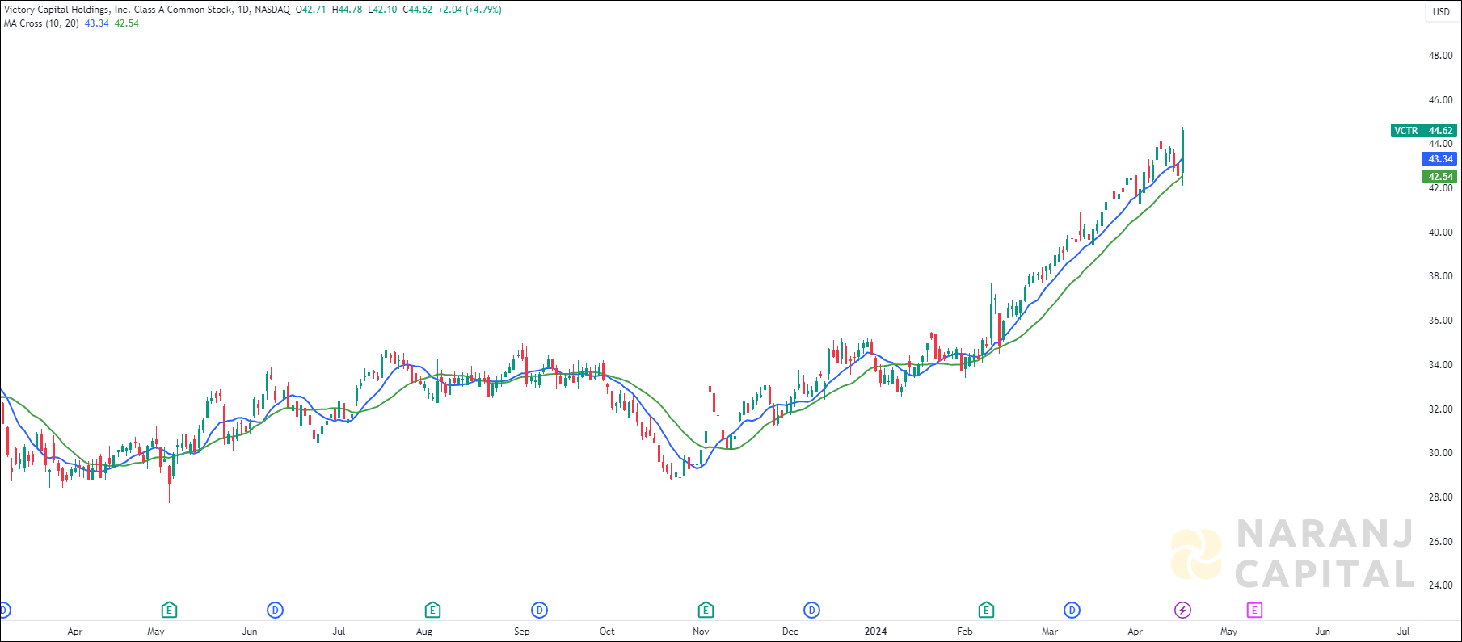Screen dimensions: 1462x642
Task: Open the dividend marker near Jun 2023
Action: coord(276,610)
